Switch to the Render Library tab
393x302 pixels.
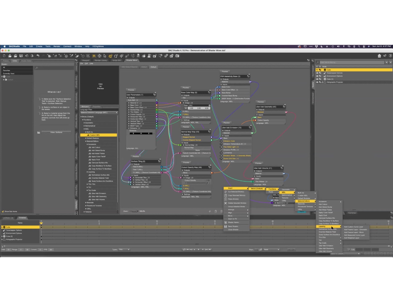click(x=101, y=60)
